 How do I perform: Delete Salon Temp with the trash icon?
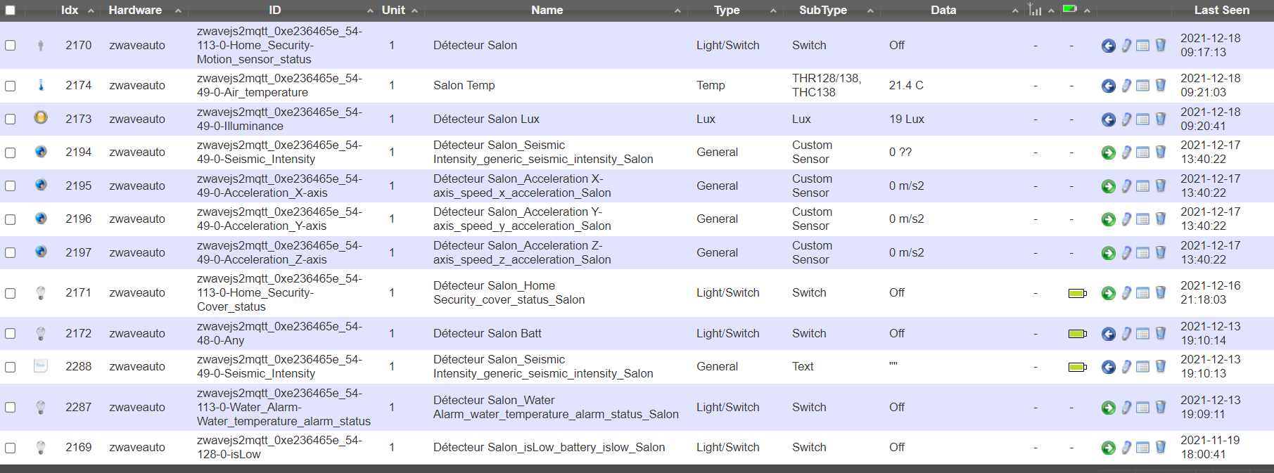[1161, 86]
